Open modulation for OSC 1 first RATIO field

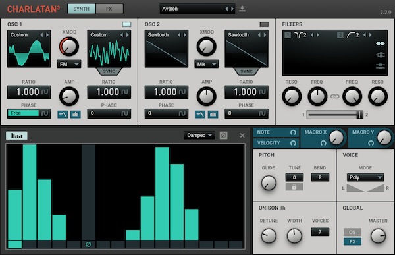(x=45, y=92)
